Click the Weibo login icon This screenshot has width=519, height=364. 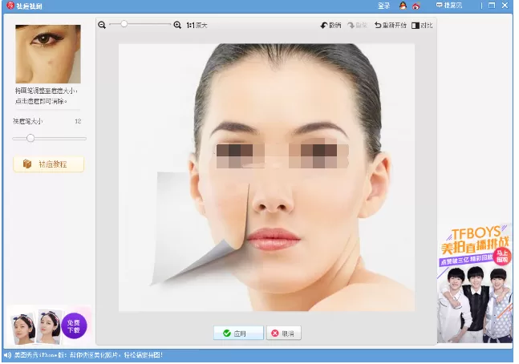[x=416, y=6]
